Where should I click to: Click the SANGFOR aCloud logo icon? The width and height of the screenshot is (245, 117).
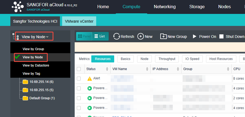point(18,7)
